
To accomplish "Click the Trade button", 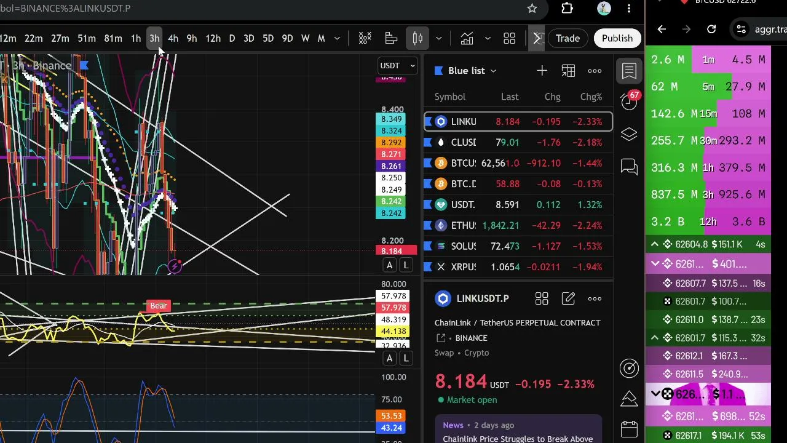I will [568, 39].
